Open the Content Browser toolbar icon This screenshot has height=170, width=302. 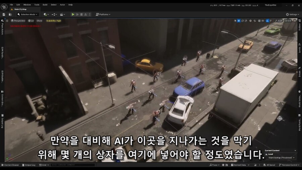pos(10,14)
